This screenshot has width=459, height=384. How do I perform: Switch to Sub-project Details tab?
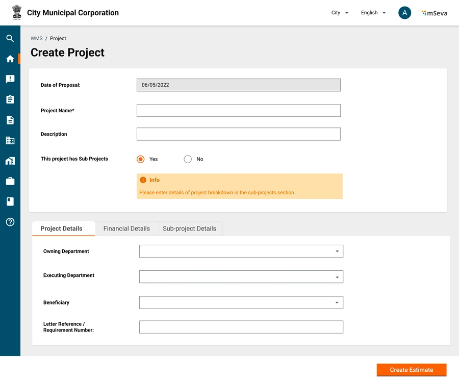coord(189,228)
